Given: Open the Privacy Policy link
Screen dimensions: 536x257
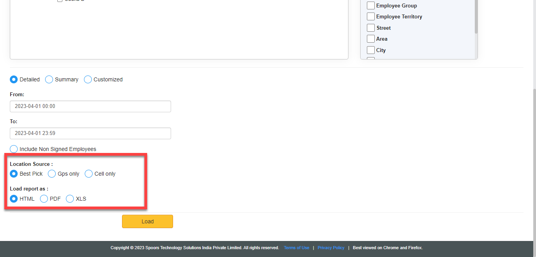Looking at the screenshot, I should 331,248.
